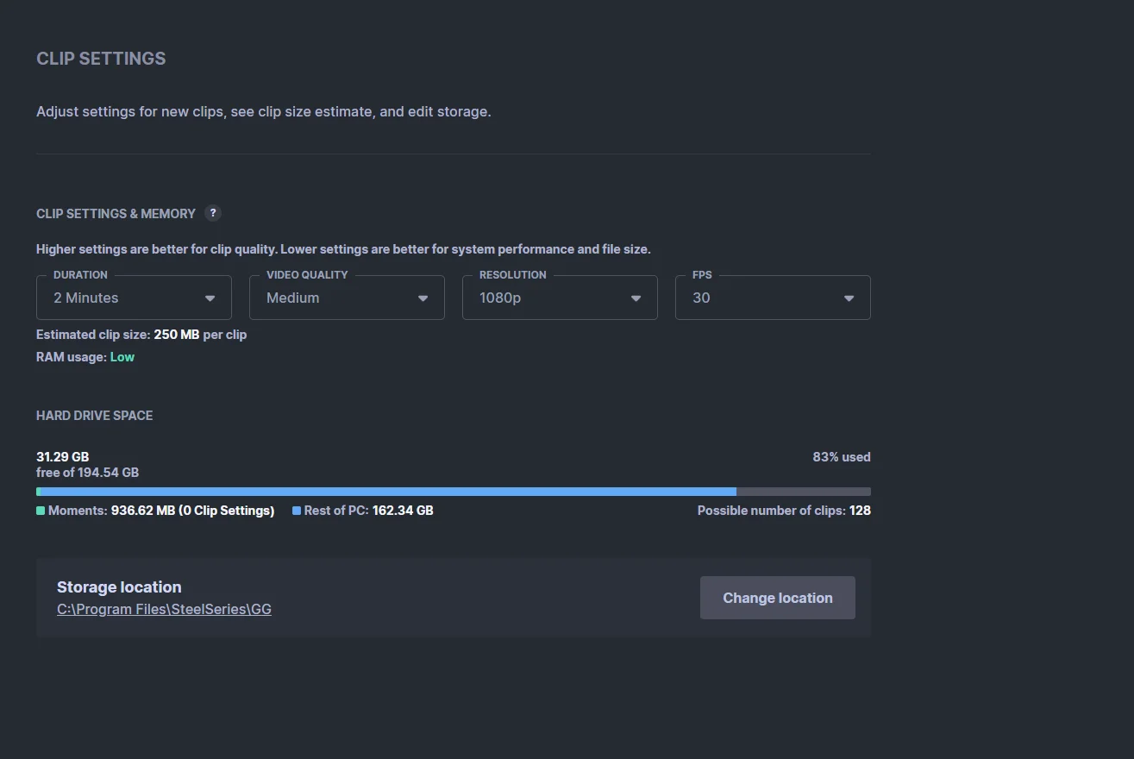This screenshot has width=1134, height=759.
Task: Open the FPS dropdown
Action: point(773,298)
